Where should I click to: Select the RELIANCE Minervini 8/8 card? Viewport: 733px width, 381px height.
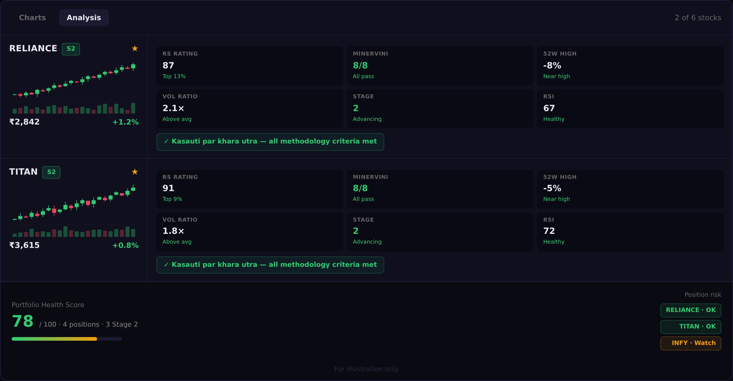(x=440, y=66)
